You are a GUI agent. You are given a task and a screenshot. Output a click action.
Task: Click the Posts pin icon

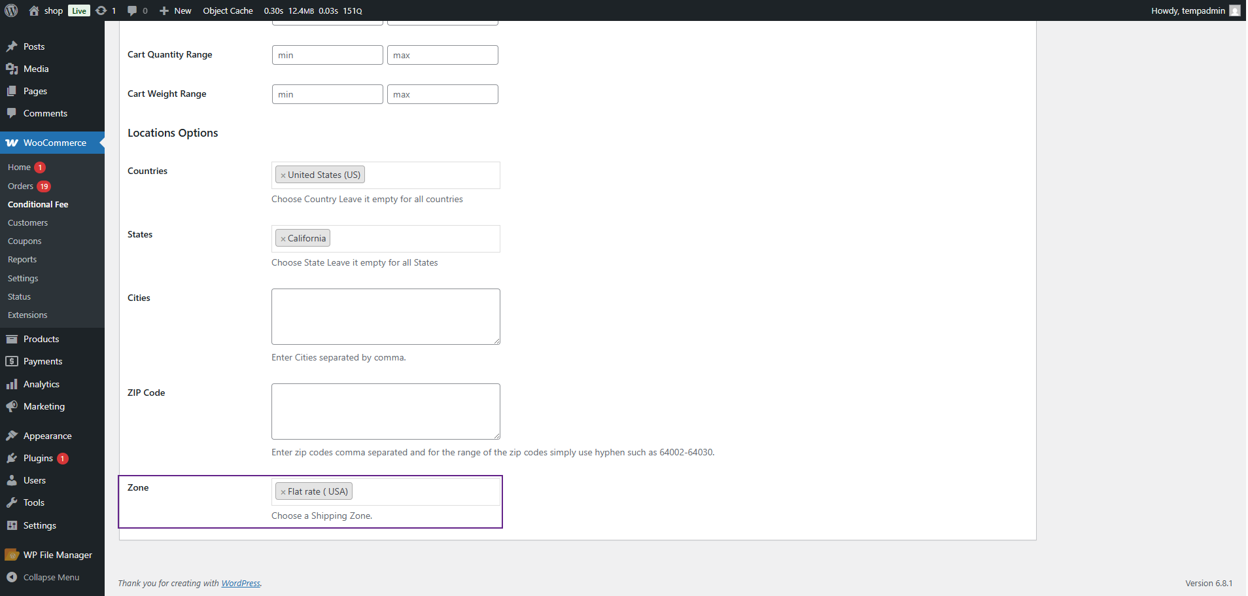click(12, 46)
